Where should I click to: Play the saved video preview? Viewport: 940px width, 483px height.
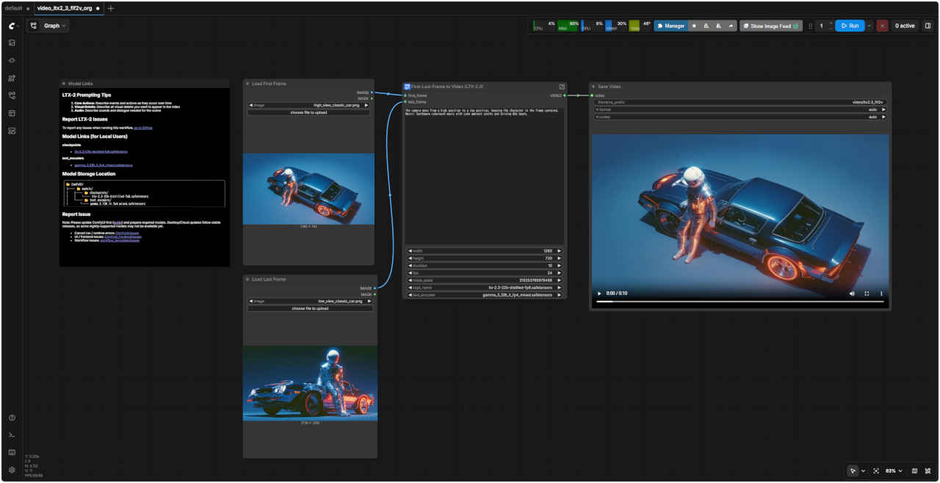pyautogui.click(x=599, y=294)
